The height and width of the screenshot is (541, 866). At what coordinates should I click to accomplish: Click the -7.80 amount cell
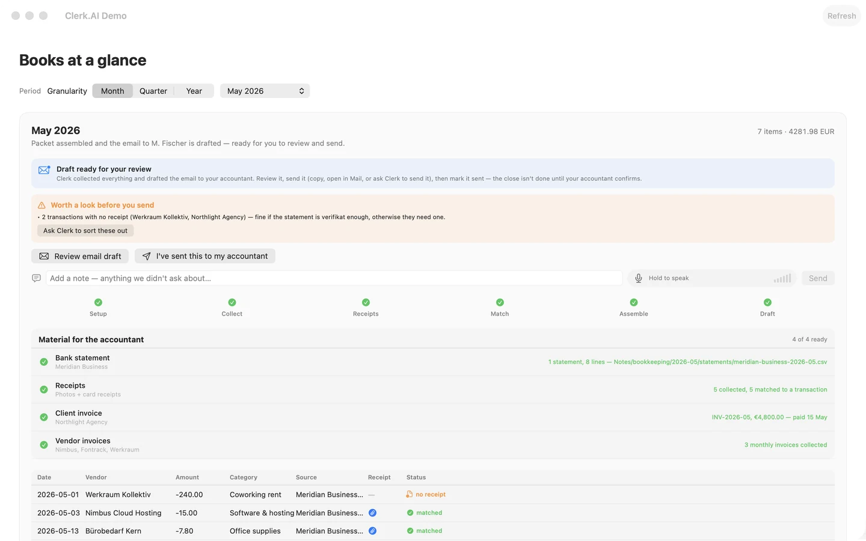[185, 531]
